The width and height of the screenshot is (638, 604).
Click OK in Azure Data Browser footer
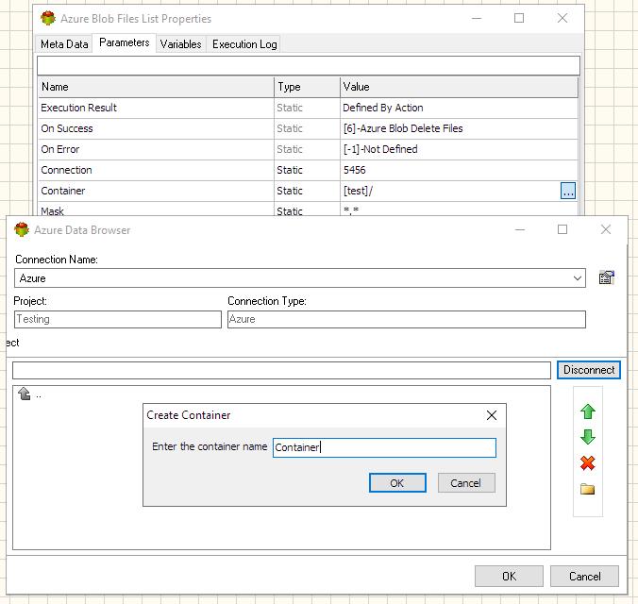pos(509,576)
